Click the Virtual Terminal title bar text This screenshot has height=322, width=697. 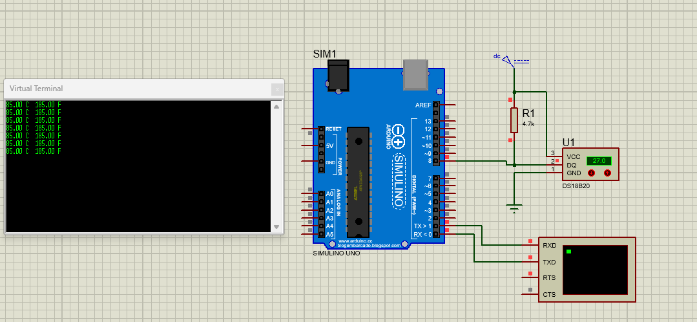coord(36,89)
